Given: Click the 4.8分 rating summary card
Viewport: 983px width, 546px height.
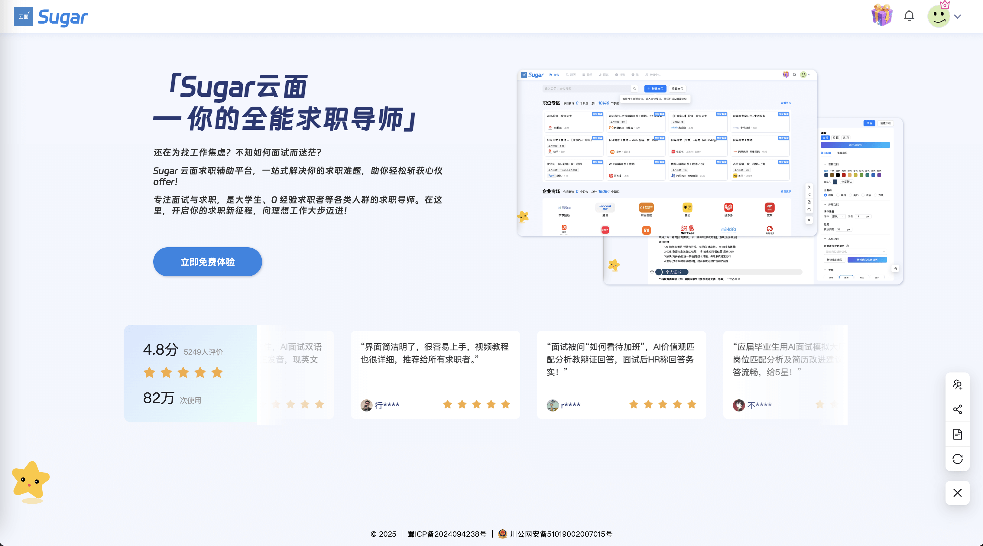Looking at the screenshot, I should tap(190, 373).
